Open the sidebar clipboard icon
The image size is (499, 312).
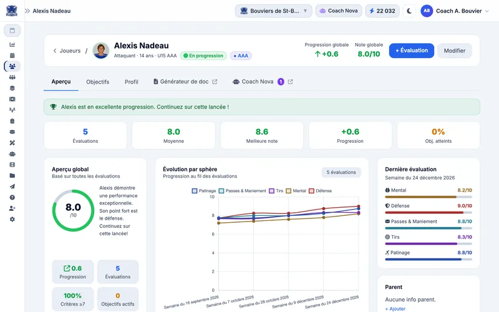click(12, 121)
